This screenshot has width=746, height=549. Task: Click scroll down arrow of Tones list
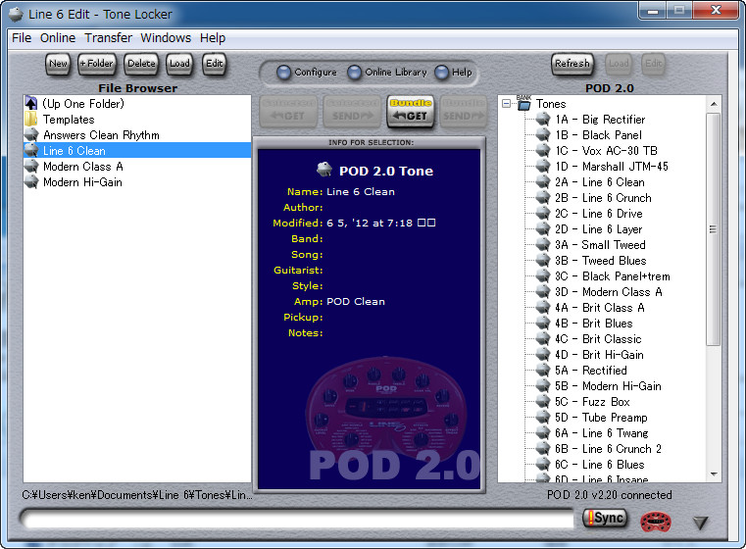click(714, 474)
